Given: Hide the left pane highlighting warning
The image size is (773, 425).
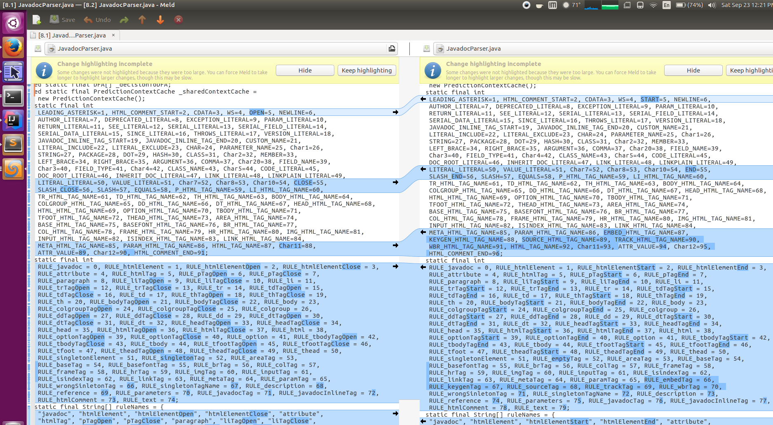Looking at the screenshot, I should (x=305, y=70).
